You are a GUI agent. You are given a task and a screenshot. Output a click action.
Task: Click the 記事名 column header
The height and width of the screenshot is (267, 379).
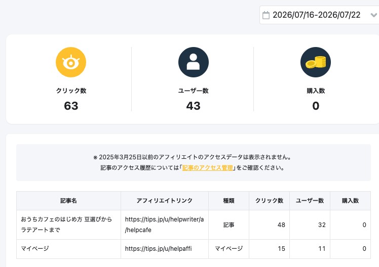[68, 201]
